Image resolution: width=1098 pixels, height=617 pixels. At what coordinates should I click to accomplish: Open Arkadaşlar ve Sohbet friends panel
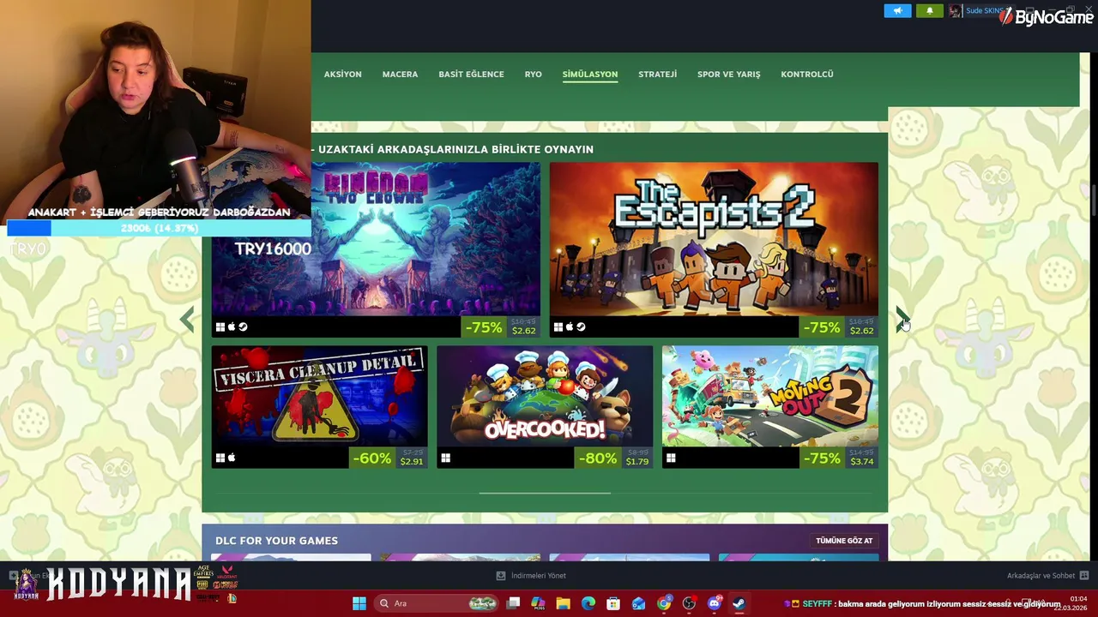point(1047,576)
